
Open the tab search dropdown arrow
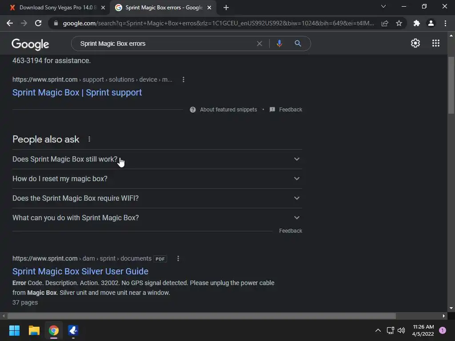383,6
